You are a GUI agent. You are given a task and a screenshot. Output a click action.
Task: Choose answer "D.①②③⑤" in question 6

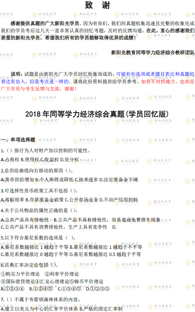[98, 289]
